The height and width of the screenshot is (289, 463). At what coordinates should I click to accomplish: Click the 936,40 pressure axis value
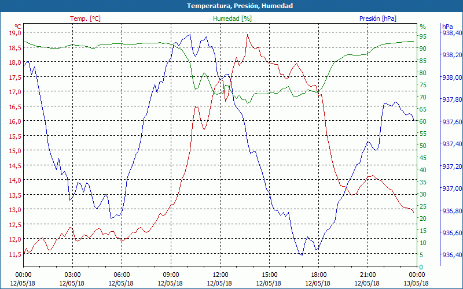click(452, 254)
